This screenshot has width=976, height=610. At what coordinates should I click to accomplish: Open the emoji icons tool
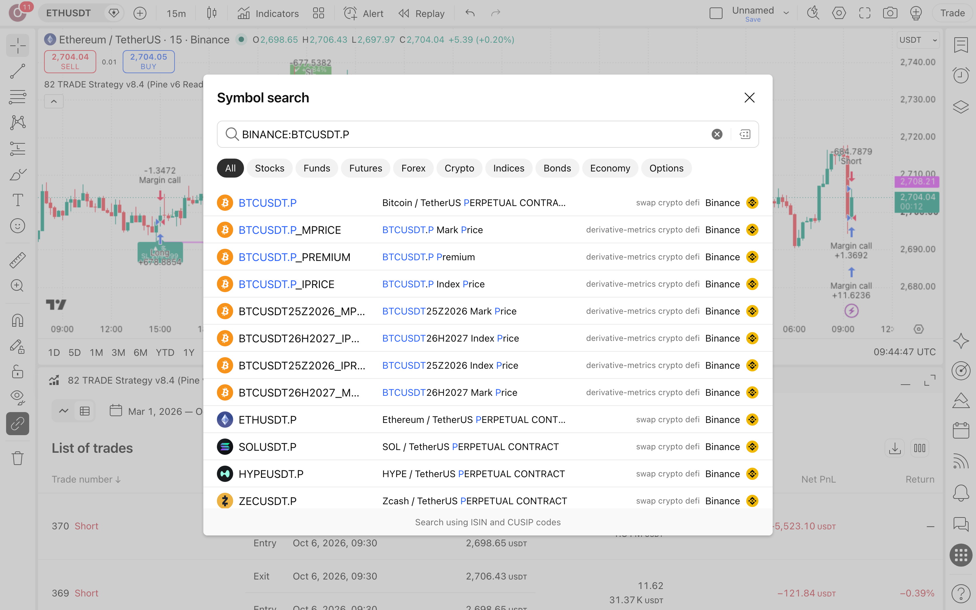18,226
